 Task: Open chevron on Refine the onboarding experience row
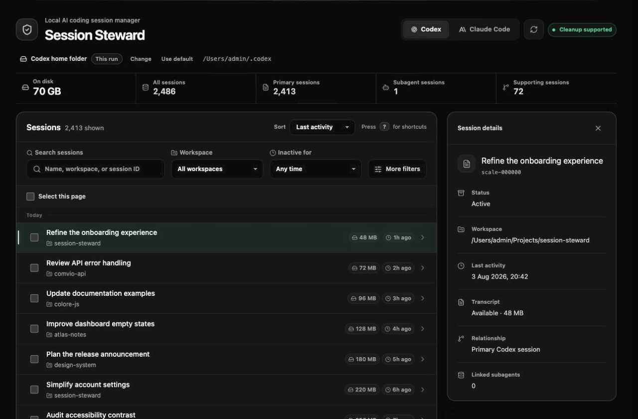pyautogui.click(x=423, y=237)
